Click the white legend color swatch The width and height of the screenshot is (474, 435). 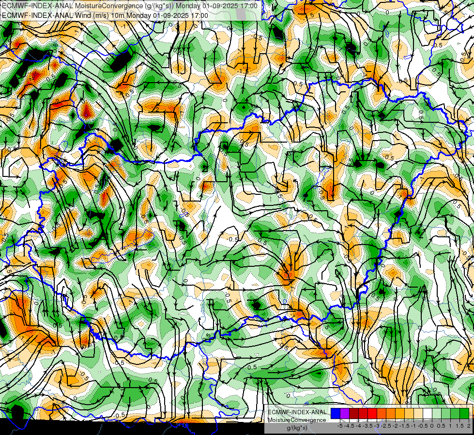428,414
